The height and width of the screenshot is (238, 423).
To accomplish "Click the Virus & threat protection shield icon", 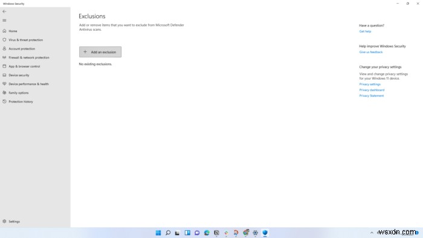I will (4, 40).
